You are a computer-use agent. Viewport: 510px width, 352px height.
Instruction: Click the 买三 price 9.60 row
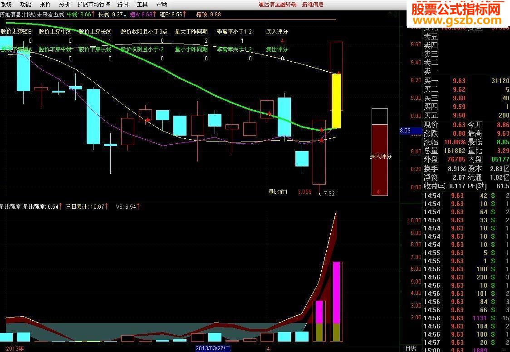(467, 98)
